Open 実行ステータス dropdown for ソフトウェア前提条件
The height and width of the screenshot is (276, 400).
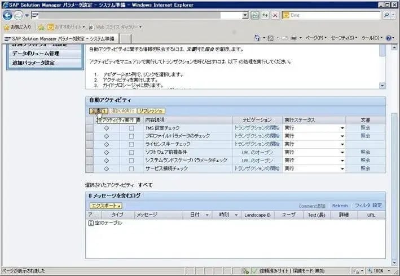coord(342,153)
